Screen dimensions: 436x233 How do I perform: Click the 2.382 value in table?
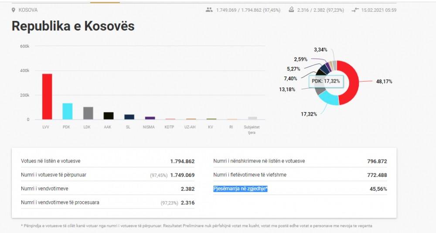click(x=187, y=189)
